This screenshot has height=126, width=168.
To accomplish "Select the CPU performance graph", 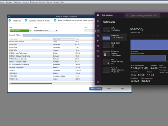I will coord(106,30).
